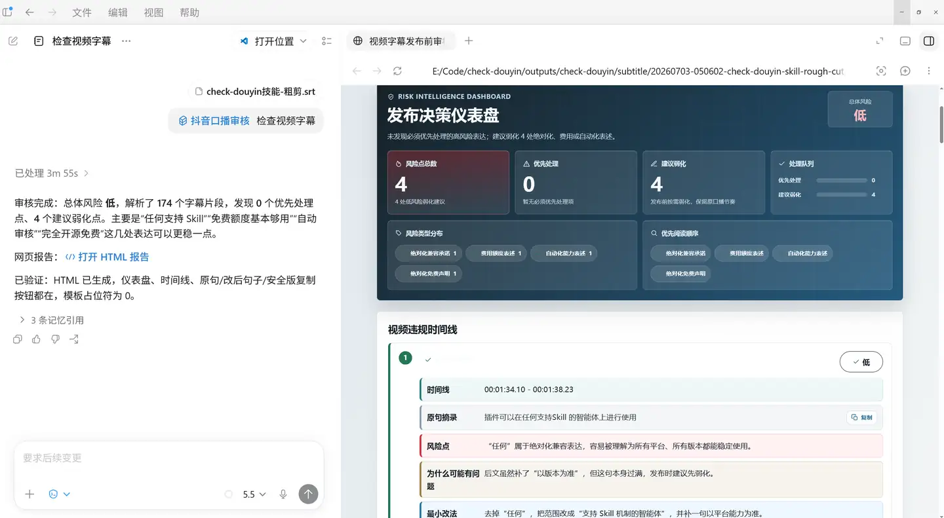Image resolution: width=944 pixels, height=518 pixels.
Task: Open the 打开 HTML 报告 link
Action: click(x=108, y=257)
